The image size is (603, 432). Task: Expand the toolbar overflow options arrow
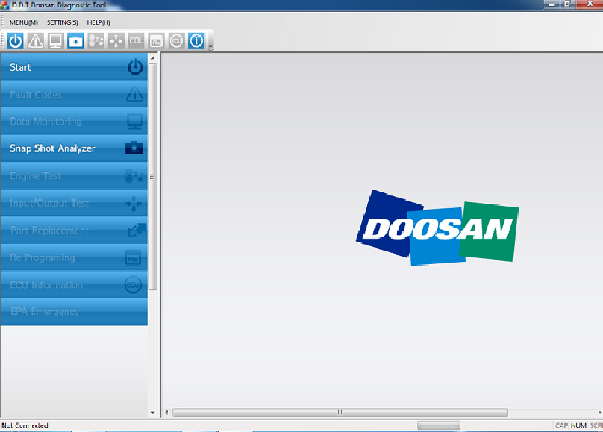[210, 48]
